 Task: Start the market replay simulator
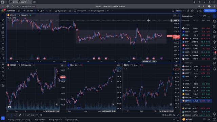point(96,11)
